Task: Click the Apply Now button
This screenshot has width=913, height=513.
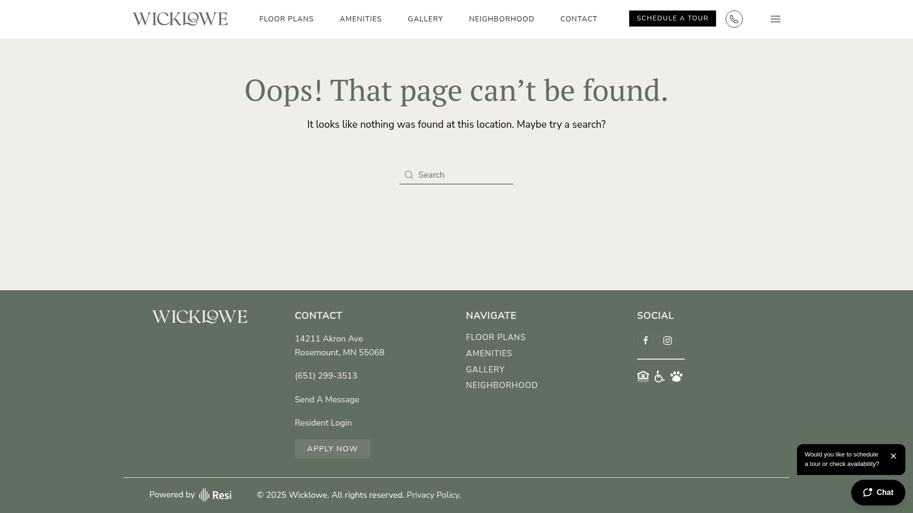Action: 332,449
